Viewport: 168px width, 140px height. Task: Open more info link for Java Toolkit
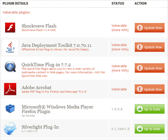point(120,49)
